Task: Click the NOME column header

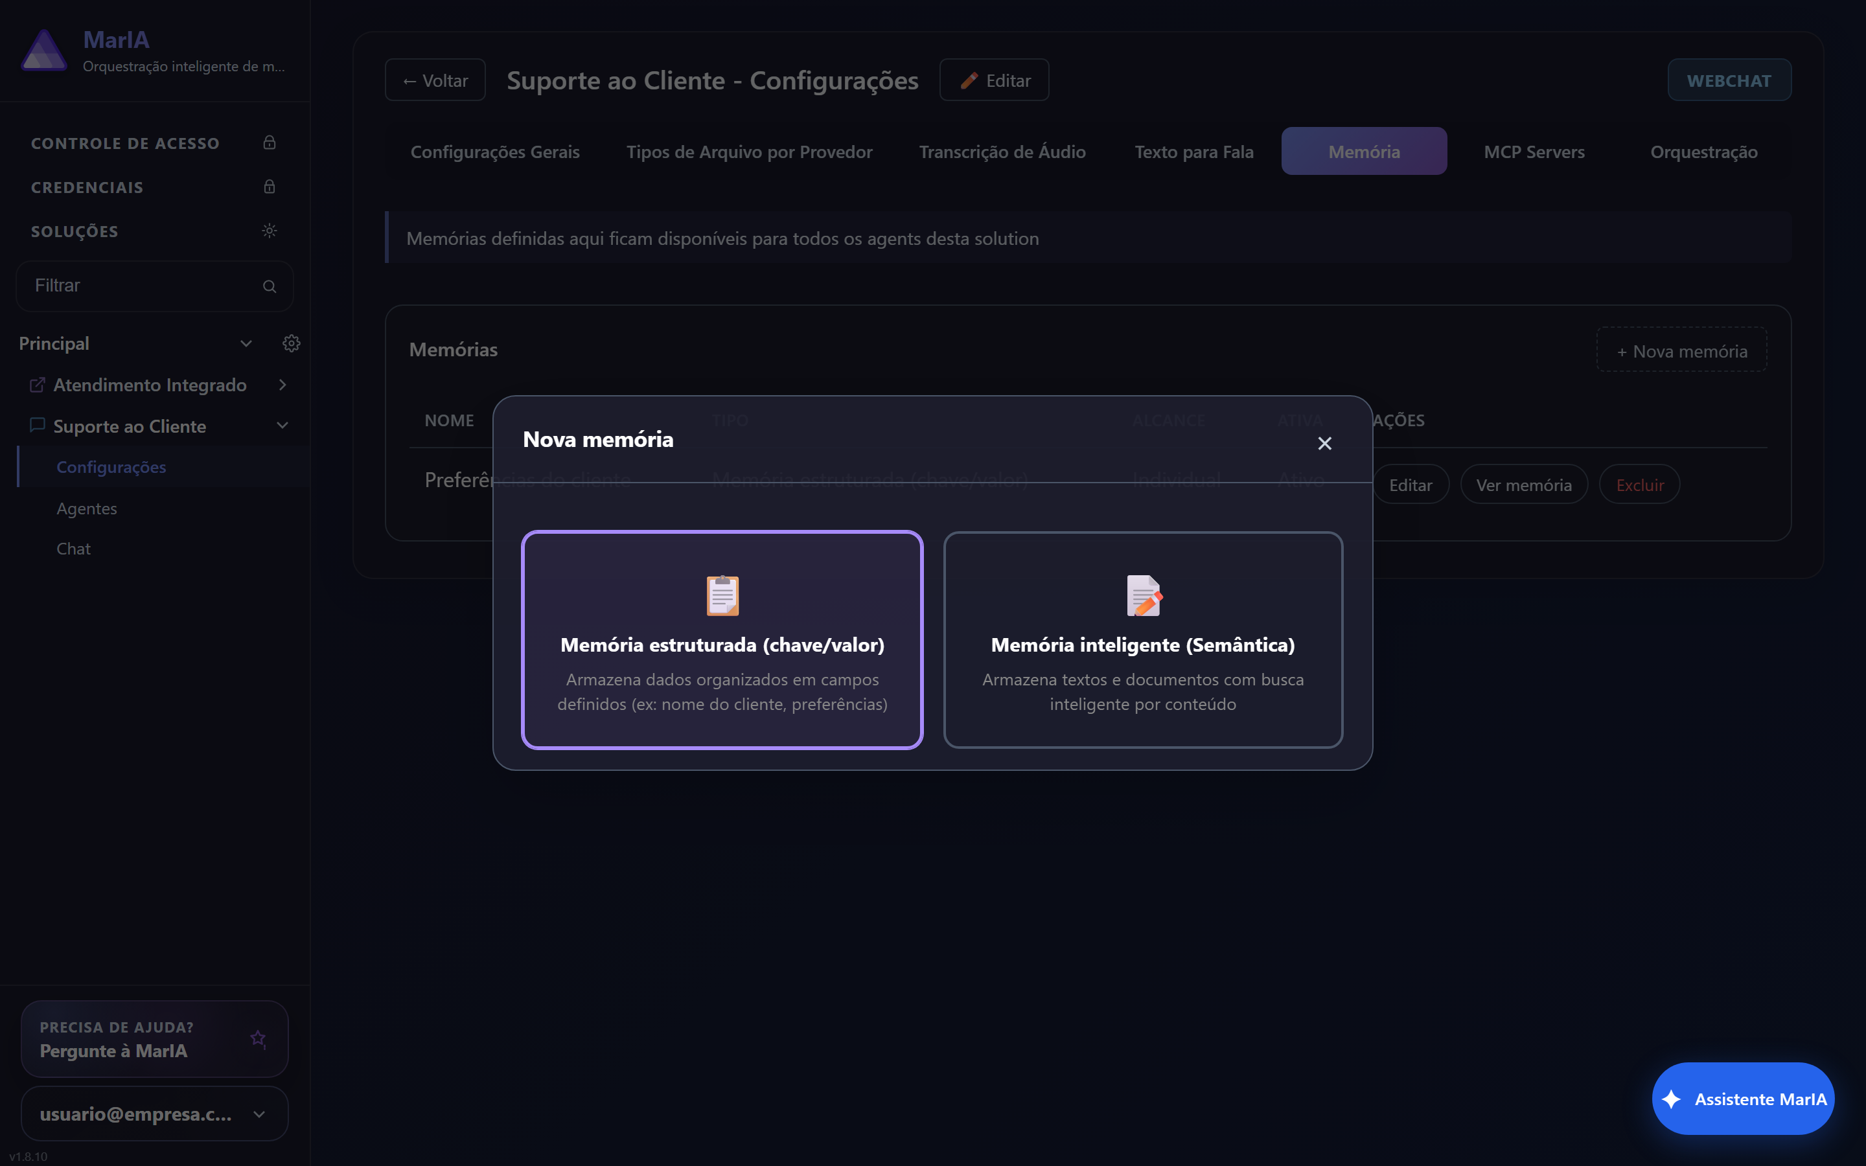Action: click(x=449, y=420)
